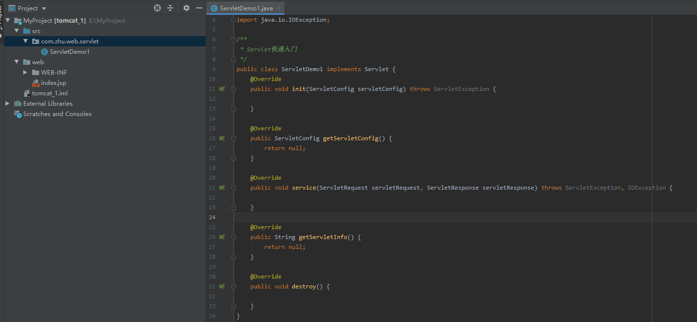The image size is (697, 322).
Task: Click the service method name in code
Action: point(304,188)
